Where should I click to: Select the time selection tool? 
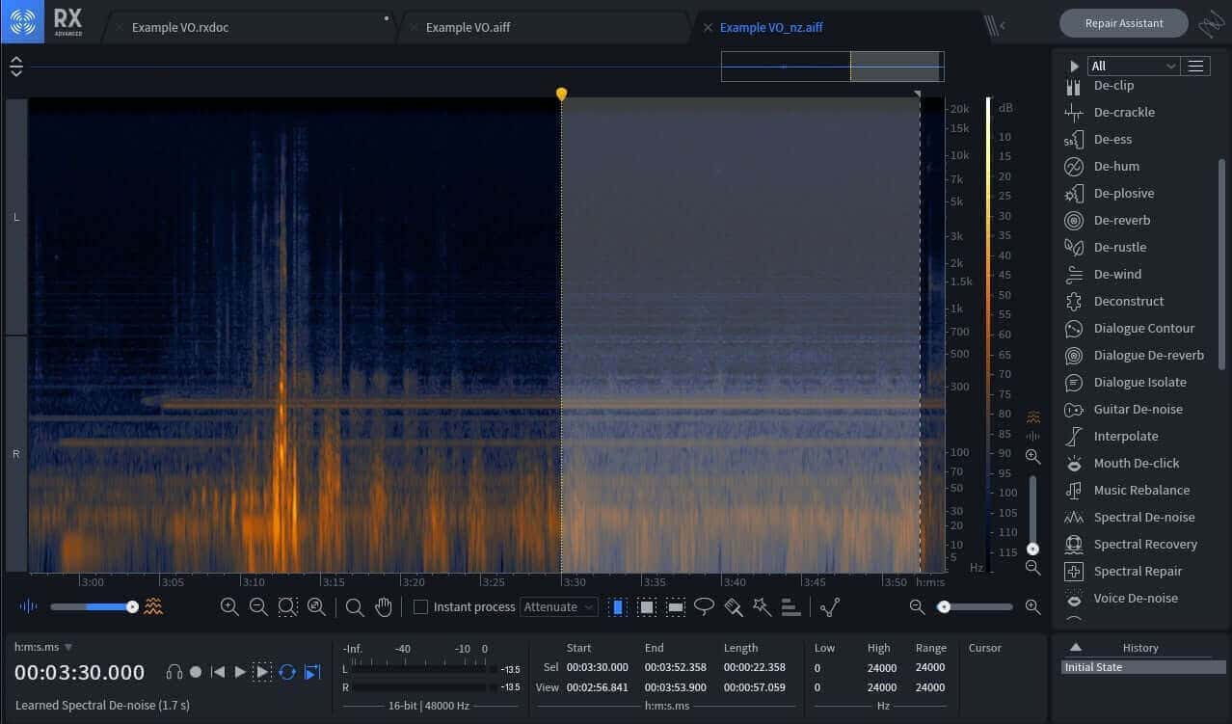coord(618,606)
